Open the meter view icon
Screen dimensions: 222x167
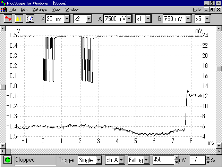tap(30, 18)
